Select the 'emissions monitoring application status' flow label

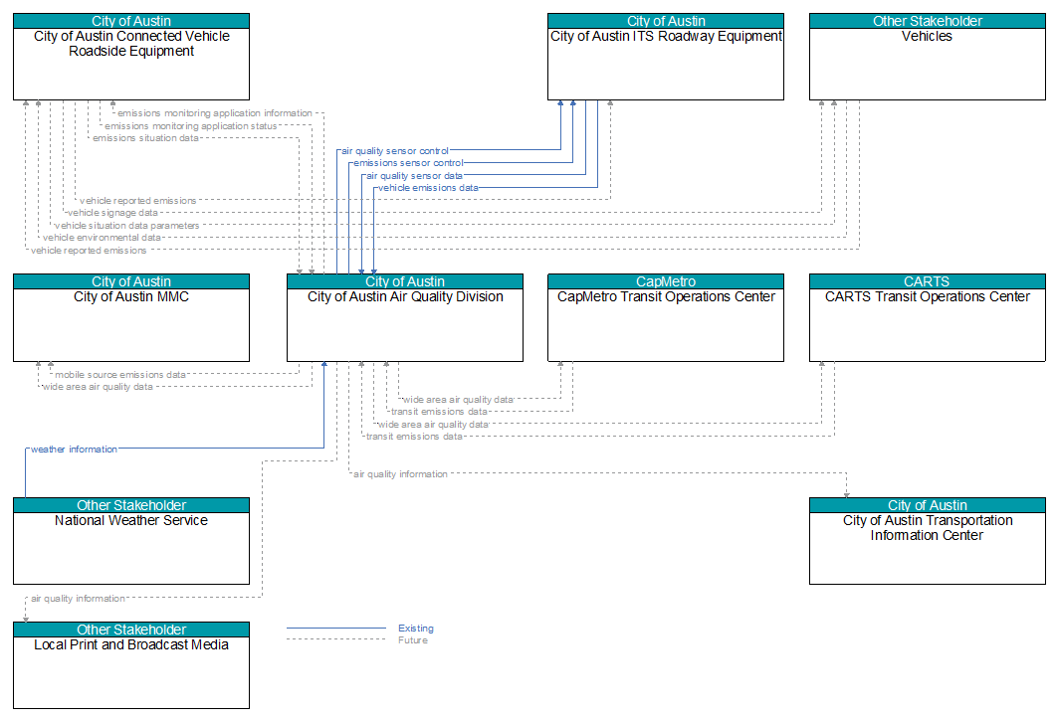point(190,126)
